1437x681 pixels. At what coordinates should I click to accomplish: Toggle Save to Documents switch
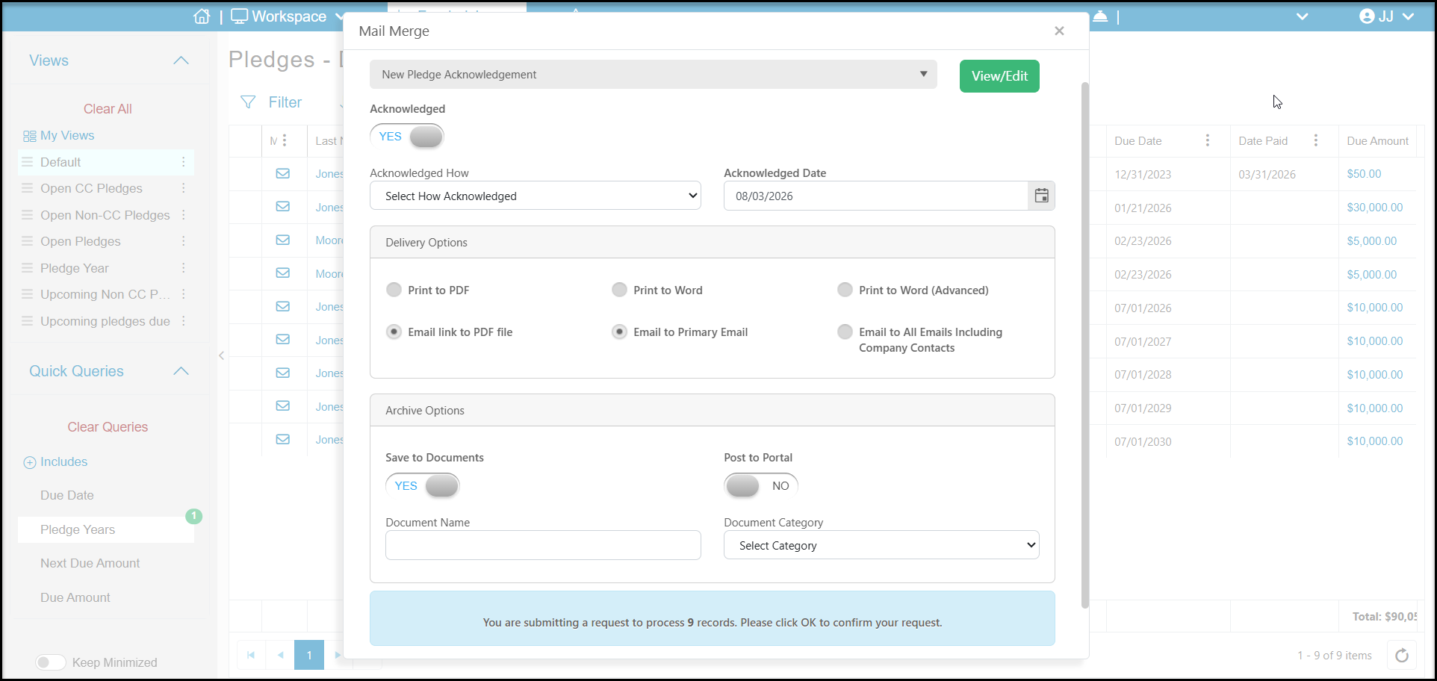pos(423,485)
